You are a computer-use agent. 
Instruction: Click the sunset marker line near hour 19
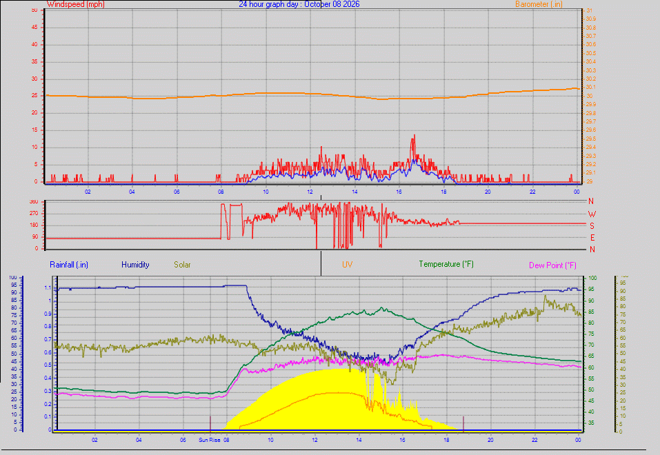(463, 423)
